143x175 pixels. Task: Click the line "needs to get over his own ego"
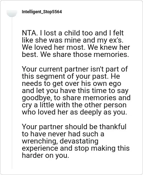[71, 83]
